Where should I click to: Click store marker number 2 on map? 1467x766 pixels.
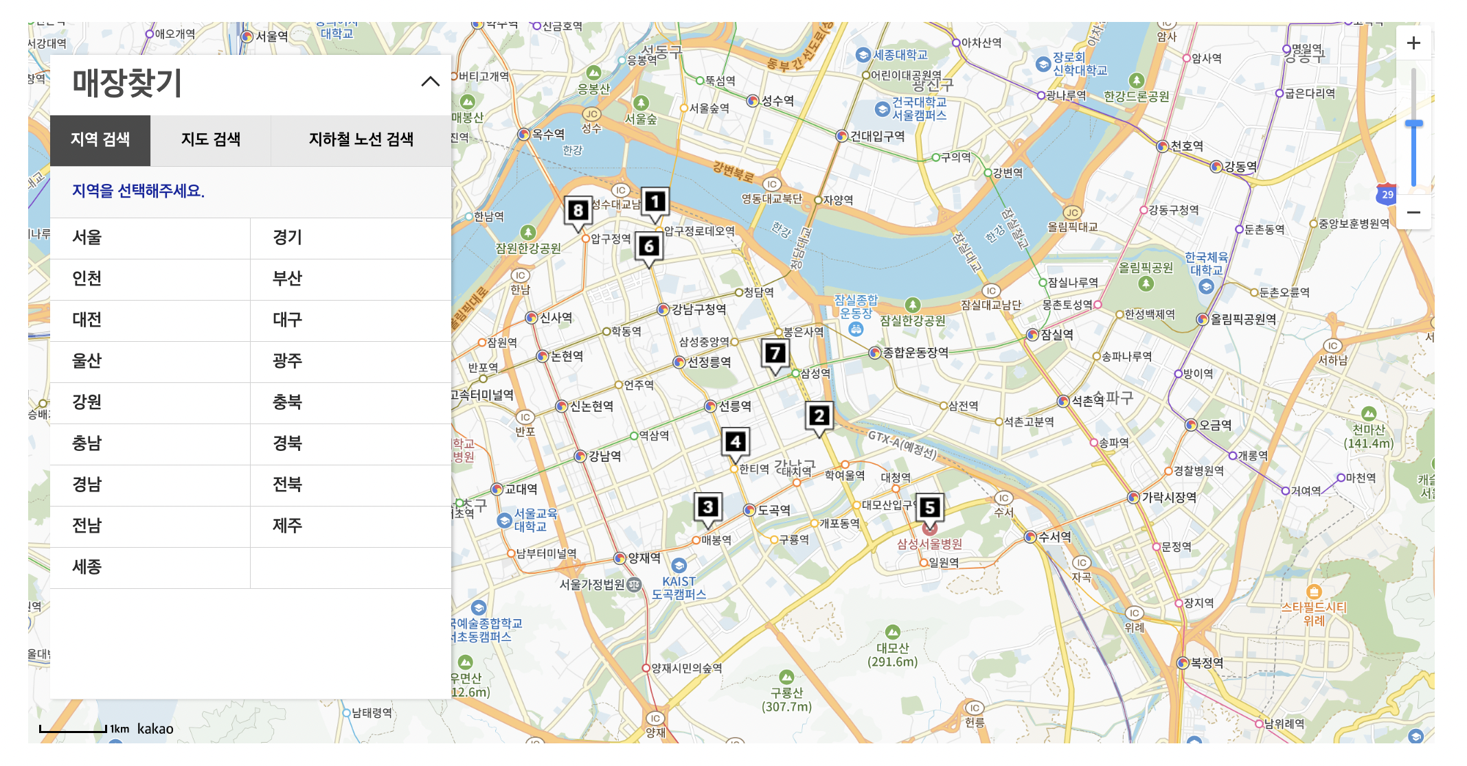pyautogui.click(x=818, y=416)
